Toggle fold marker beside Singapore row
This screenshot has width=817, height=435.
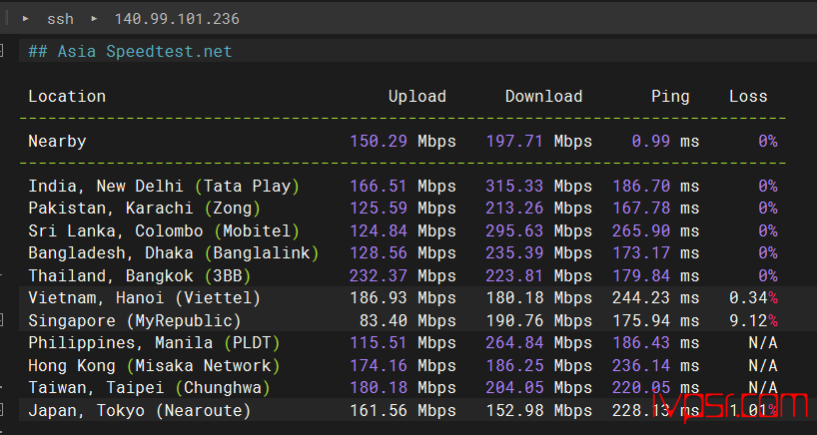pyautogui.click(x=4, y=320)
